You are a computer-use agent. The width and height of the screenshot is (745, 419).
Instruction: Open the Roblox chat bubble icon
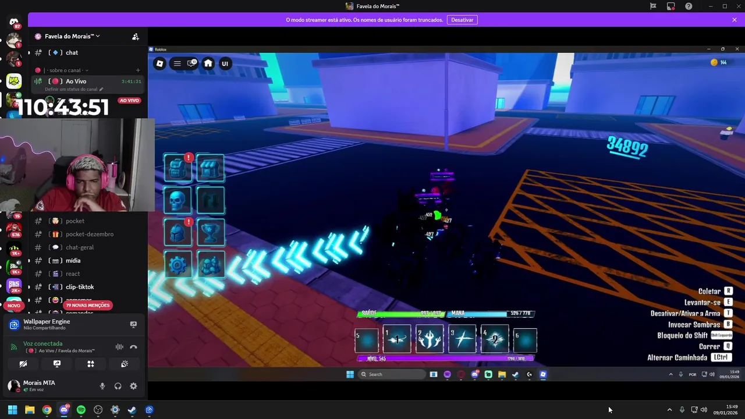pyautogui.click(x=191, y=63)
